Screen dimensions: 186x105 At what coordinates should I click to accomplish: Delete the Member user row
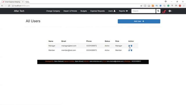coord(131,50)
